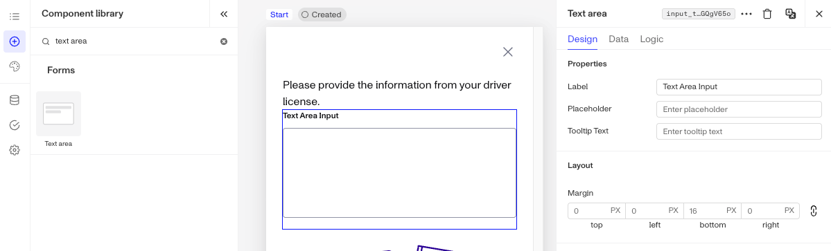Open the three-dot more options menu
This screenshot has width=831, height=251.
746,15
